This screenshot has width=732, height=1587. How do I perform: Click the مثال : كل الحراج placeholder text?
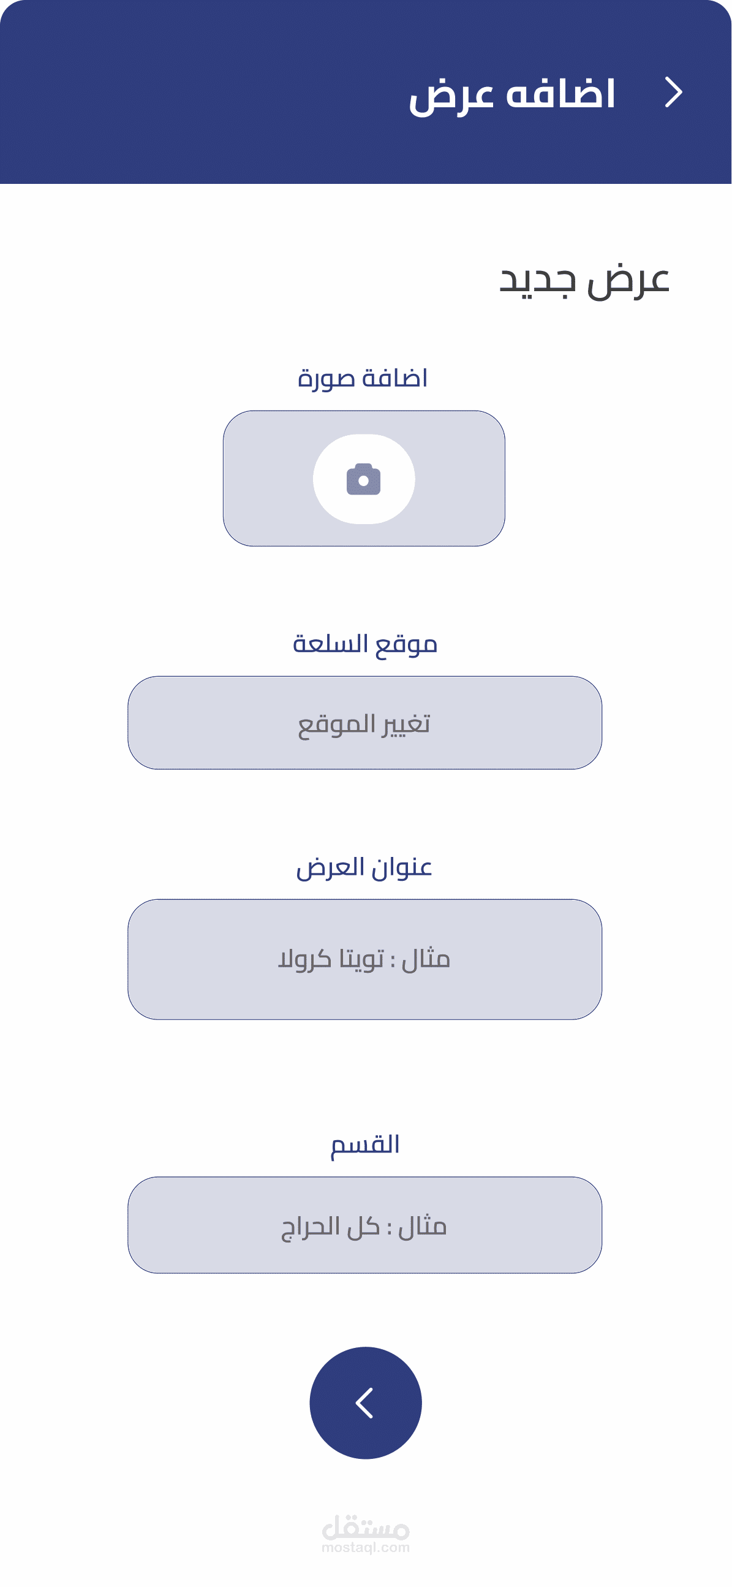point(364,1226)
